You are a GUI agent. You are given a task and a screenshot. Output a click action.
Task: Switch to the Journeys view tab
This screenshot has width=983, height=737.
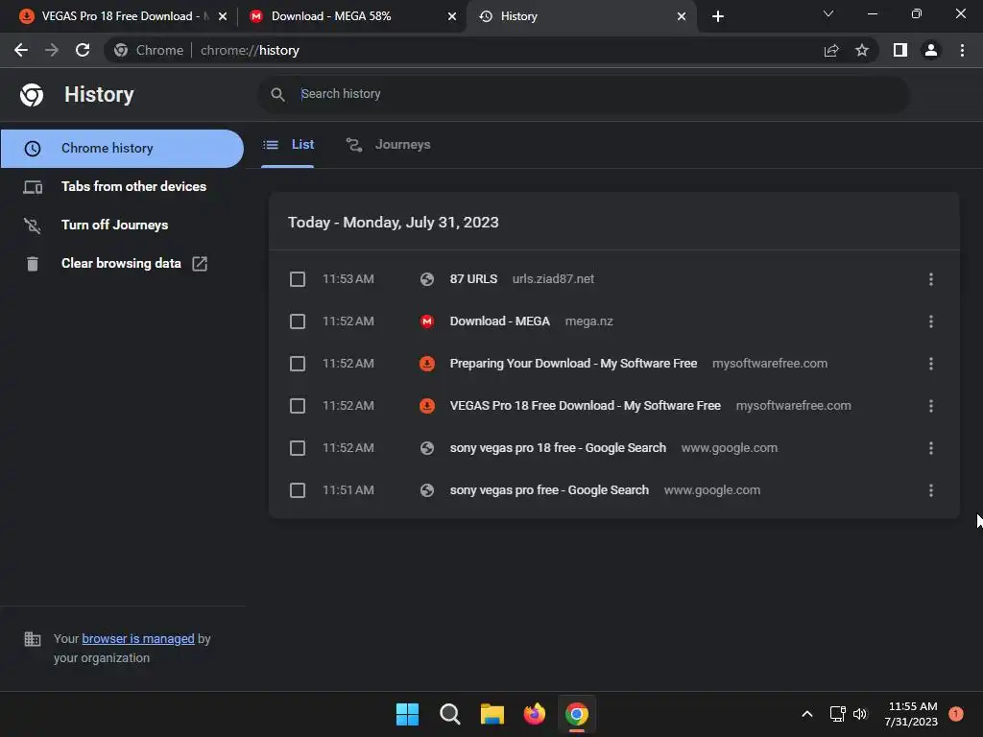coord(389,145)
